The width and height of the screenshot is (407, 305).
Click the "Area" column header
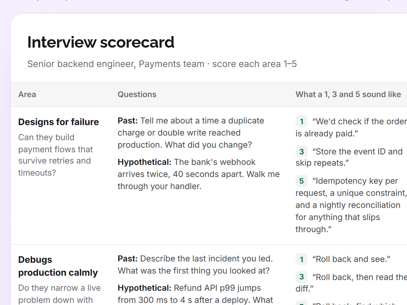click(27, 95)
